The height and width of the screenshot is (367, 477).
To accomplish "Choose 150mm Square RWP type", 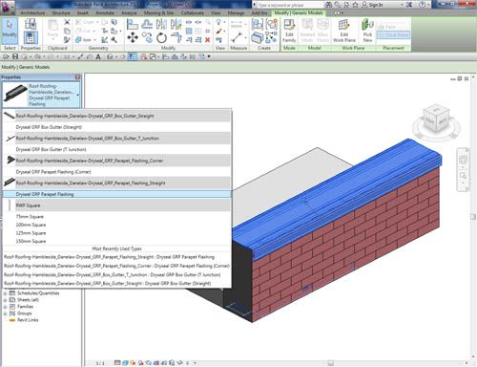I will (x=116, y=241).
